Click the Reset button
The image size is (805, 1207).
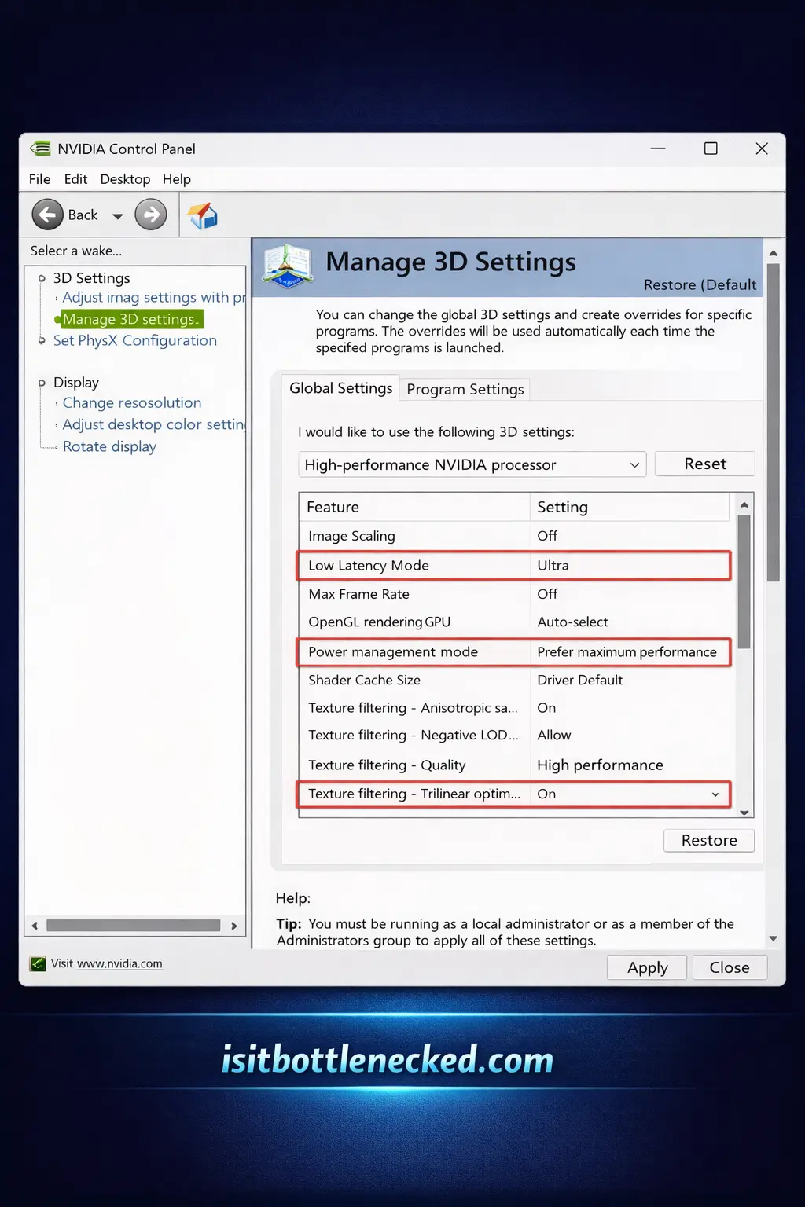tap(704, 464)
